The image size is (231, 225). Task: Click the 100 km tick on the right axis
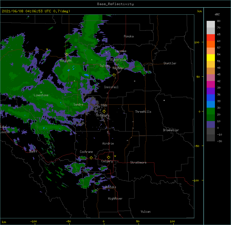point(197,42)
